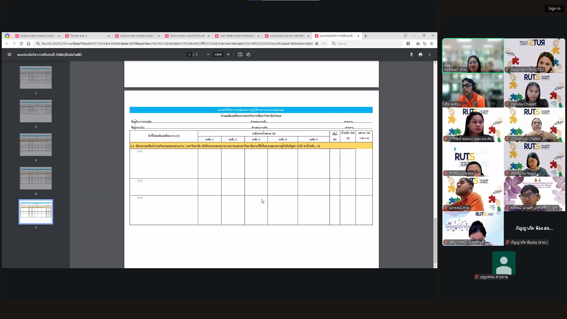This screenshot has height=319, width=567.
Task: Open address bar three-dots options
Action: (324, 44)
